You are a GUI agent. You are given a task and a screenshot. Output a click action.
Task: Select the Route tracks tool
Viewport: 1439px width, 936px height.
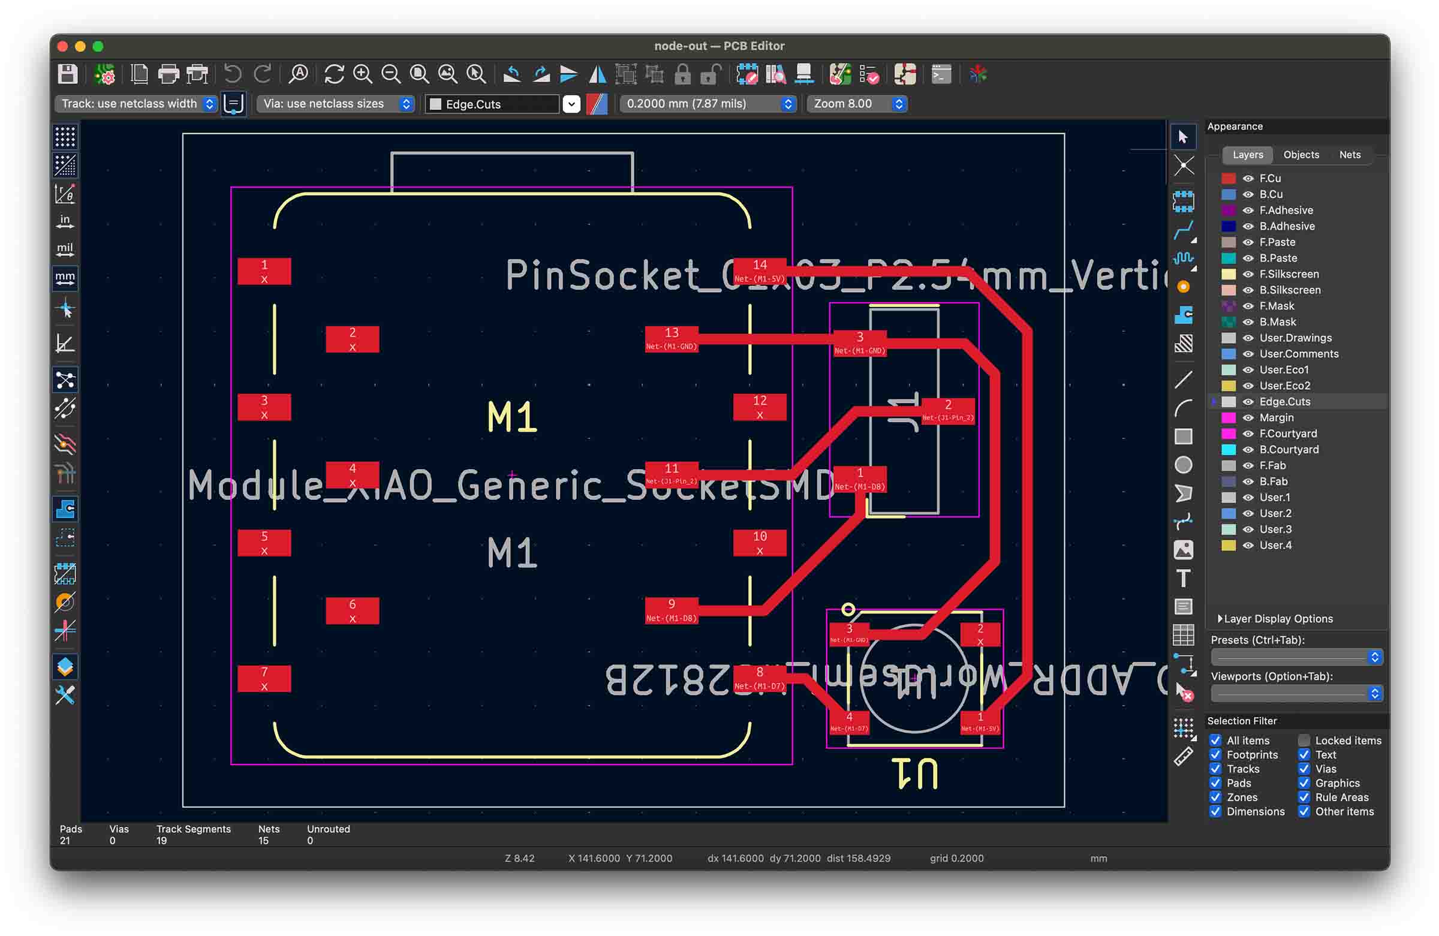[x=1183, y=230]
